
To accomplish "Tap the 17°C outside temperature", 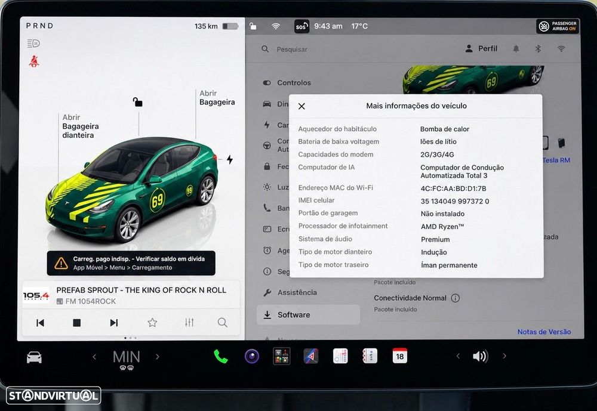I will click(359, 26).
